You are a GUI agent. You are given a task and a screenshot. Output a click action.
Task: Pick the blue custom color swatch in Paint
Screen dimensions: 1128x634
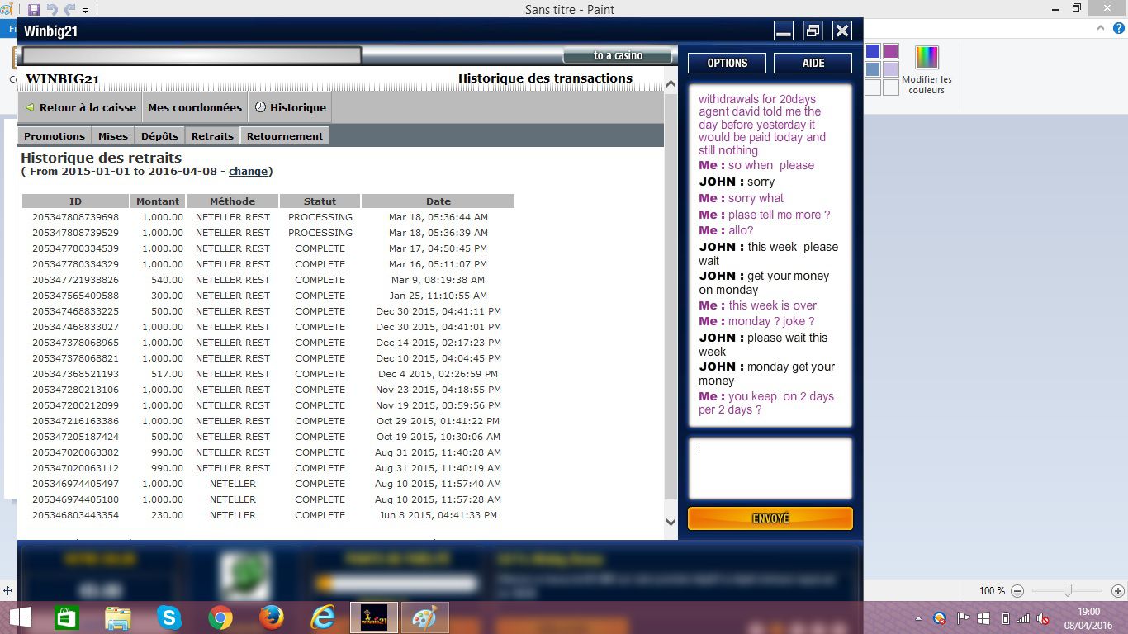[873, 51]
